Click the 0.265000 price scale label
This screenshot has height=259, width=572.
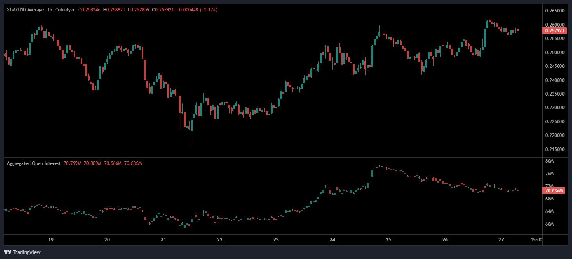(x=554, y=11)
